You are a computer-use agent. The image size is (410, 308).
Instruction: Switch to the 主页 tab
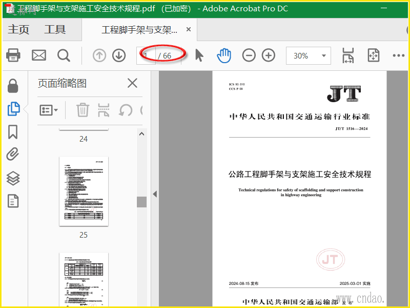pyautogui.click(x=18, y=29)
